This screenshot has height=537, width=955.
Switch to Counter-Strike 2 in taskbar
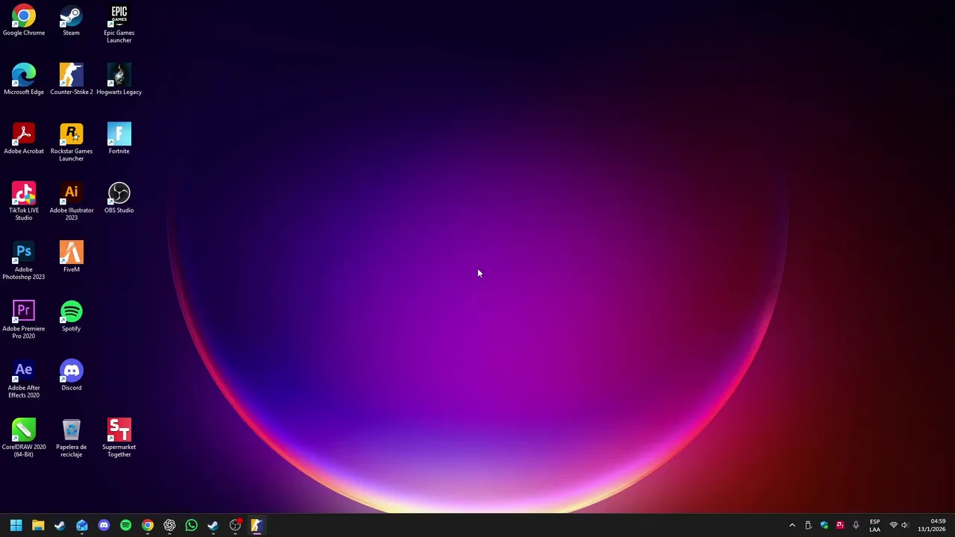click(257, 525)
